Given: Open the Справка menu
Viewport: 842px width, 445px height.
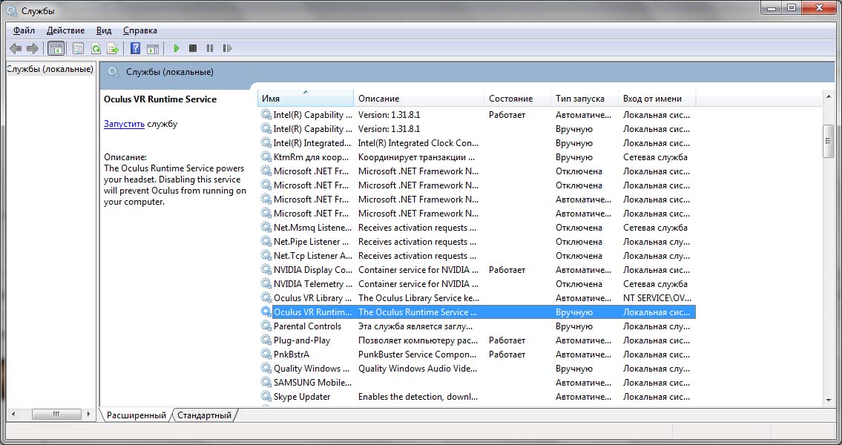Looking at the screenshot, I should pyautogui.click(x=139, y=30).
